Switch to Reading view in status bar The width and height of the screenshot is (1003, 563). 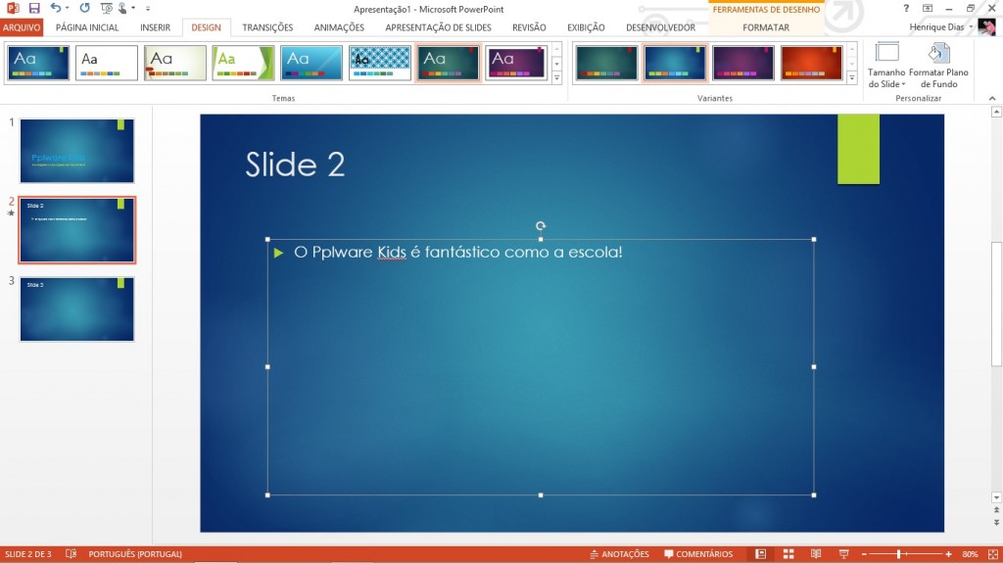click(816, 554)
